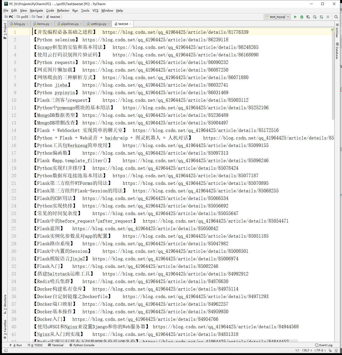The width and height of the screenshot is (342, 355).
Task: Open the Terminal tool window
Action: pos(56,345)
